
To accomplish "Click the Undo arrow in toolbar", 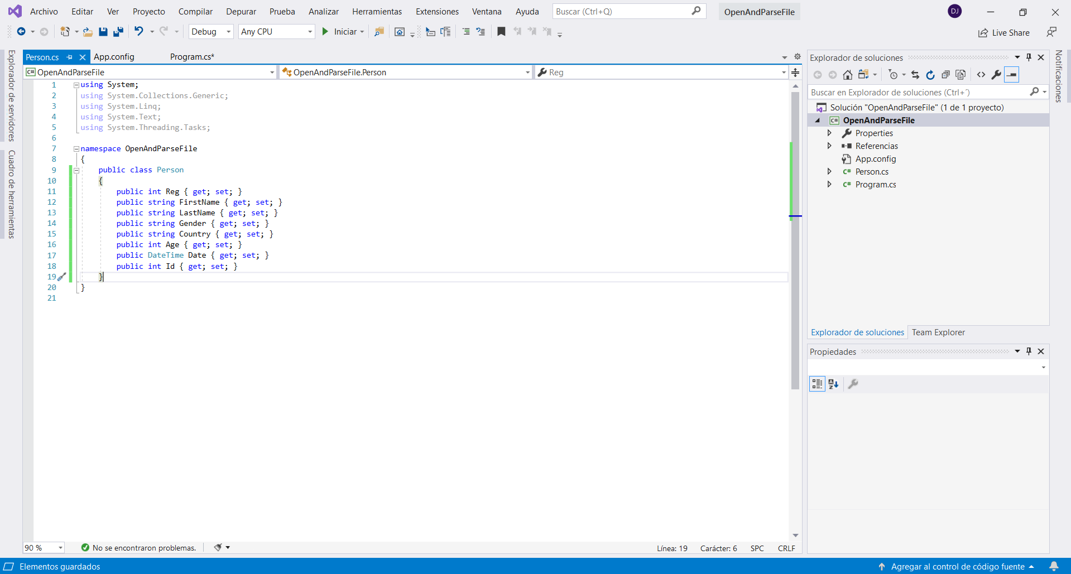I will 138,32.
